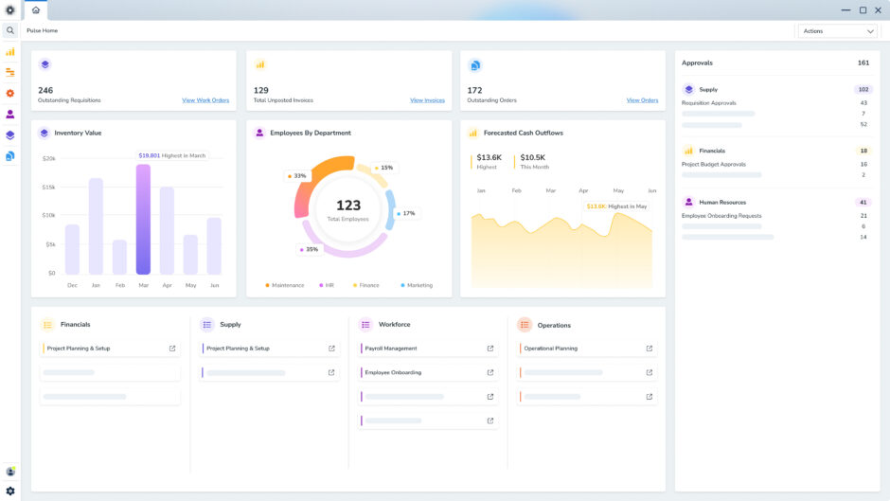Viewport: 890px width, 501px height.
Task: Open the bar chart financials sidebar icon
Action: [x=10, y=52]
